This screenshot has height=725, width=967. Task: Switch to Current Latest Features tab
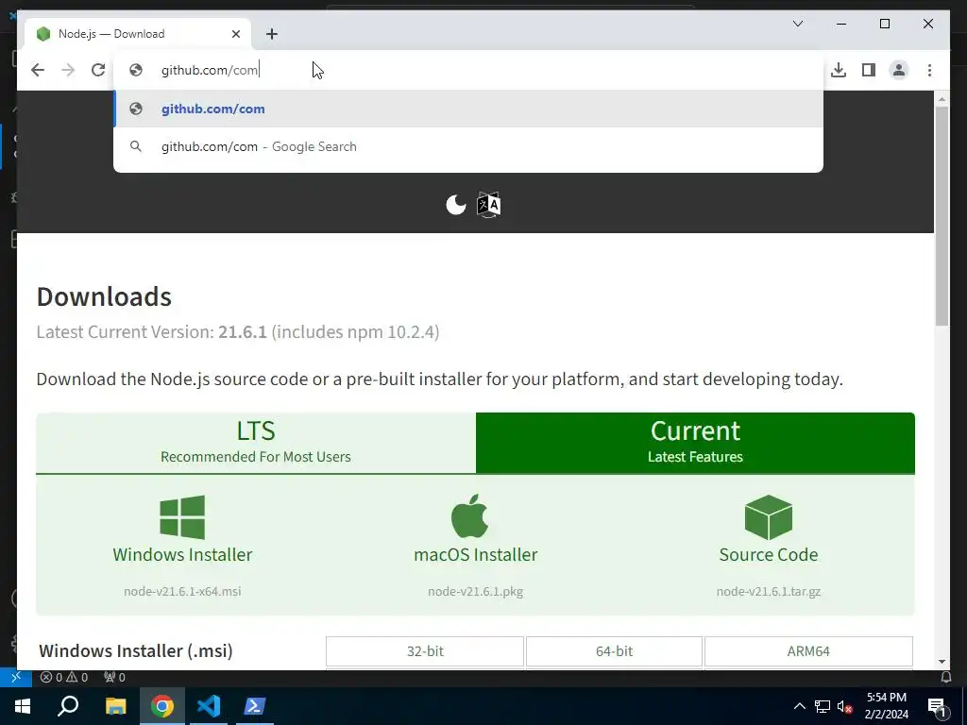tap(695, 444)
